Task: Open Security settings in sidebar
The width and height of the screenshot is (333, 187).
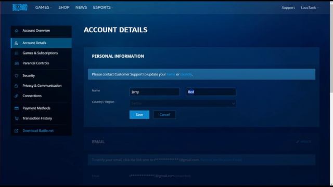Action: tap(41, 76)
